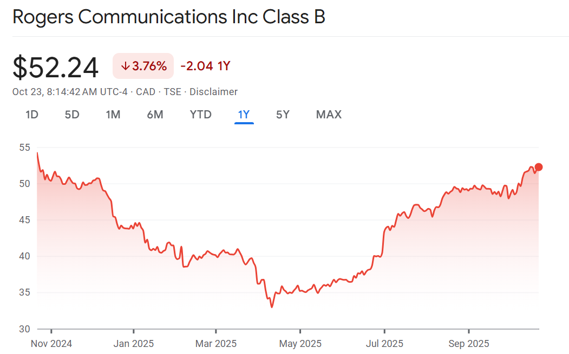Click the Sep 2025 axis label
Image resolution: width=569 pixels, height=354 pixels.
coord(469,344)
